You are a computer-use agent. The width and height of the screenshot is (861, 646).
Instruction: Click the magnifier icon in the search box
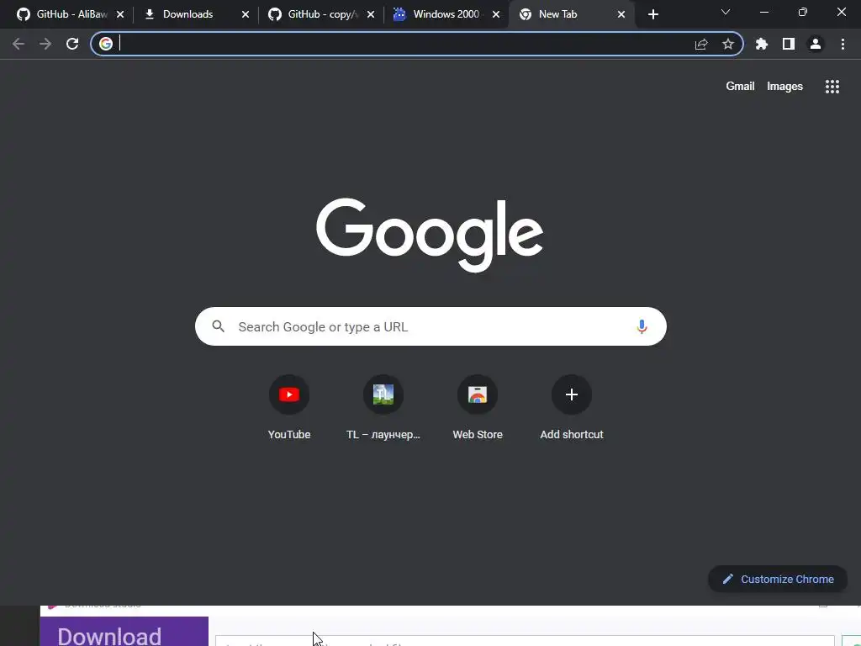pyautogui.click(x=218, y=326)
